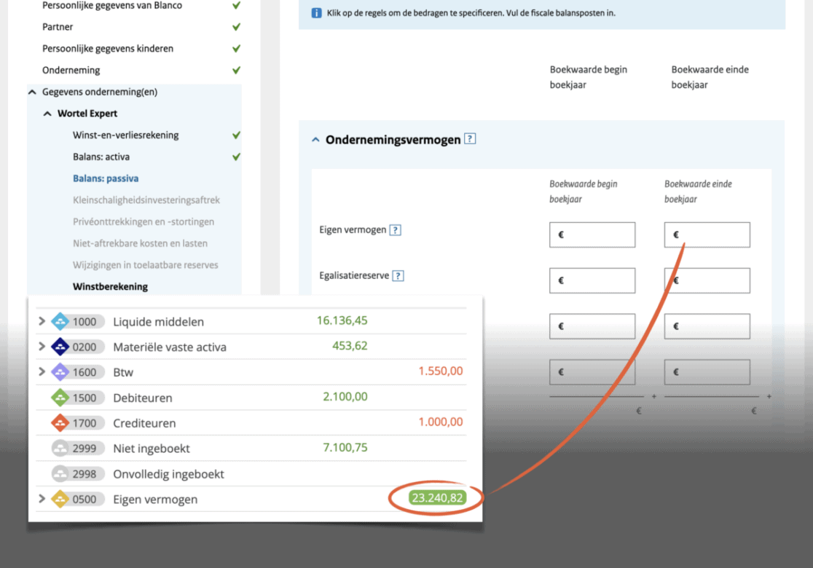The image size is (813, 568).
Task: Click the light-blue Liquide middelen 1000 icon
Action: pyautogui.click(x=60, y=321)
